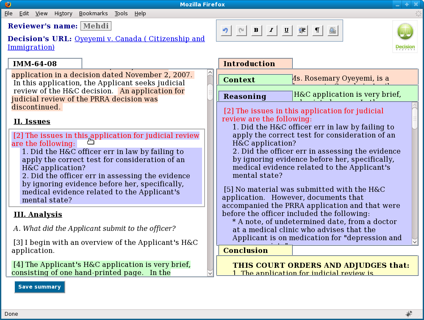This screenshot has height=320, width=424.
Task: Open the Bookmarks menu
Action: coord(93,14)
